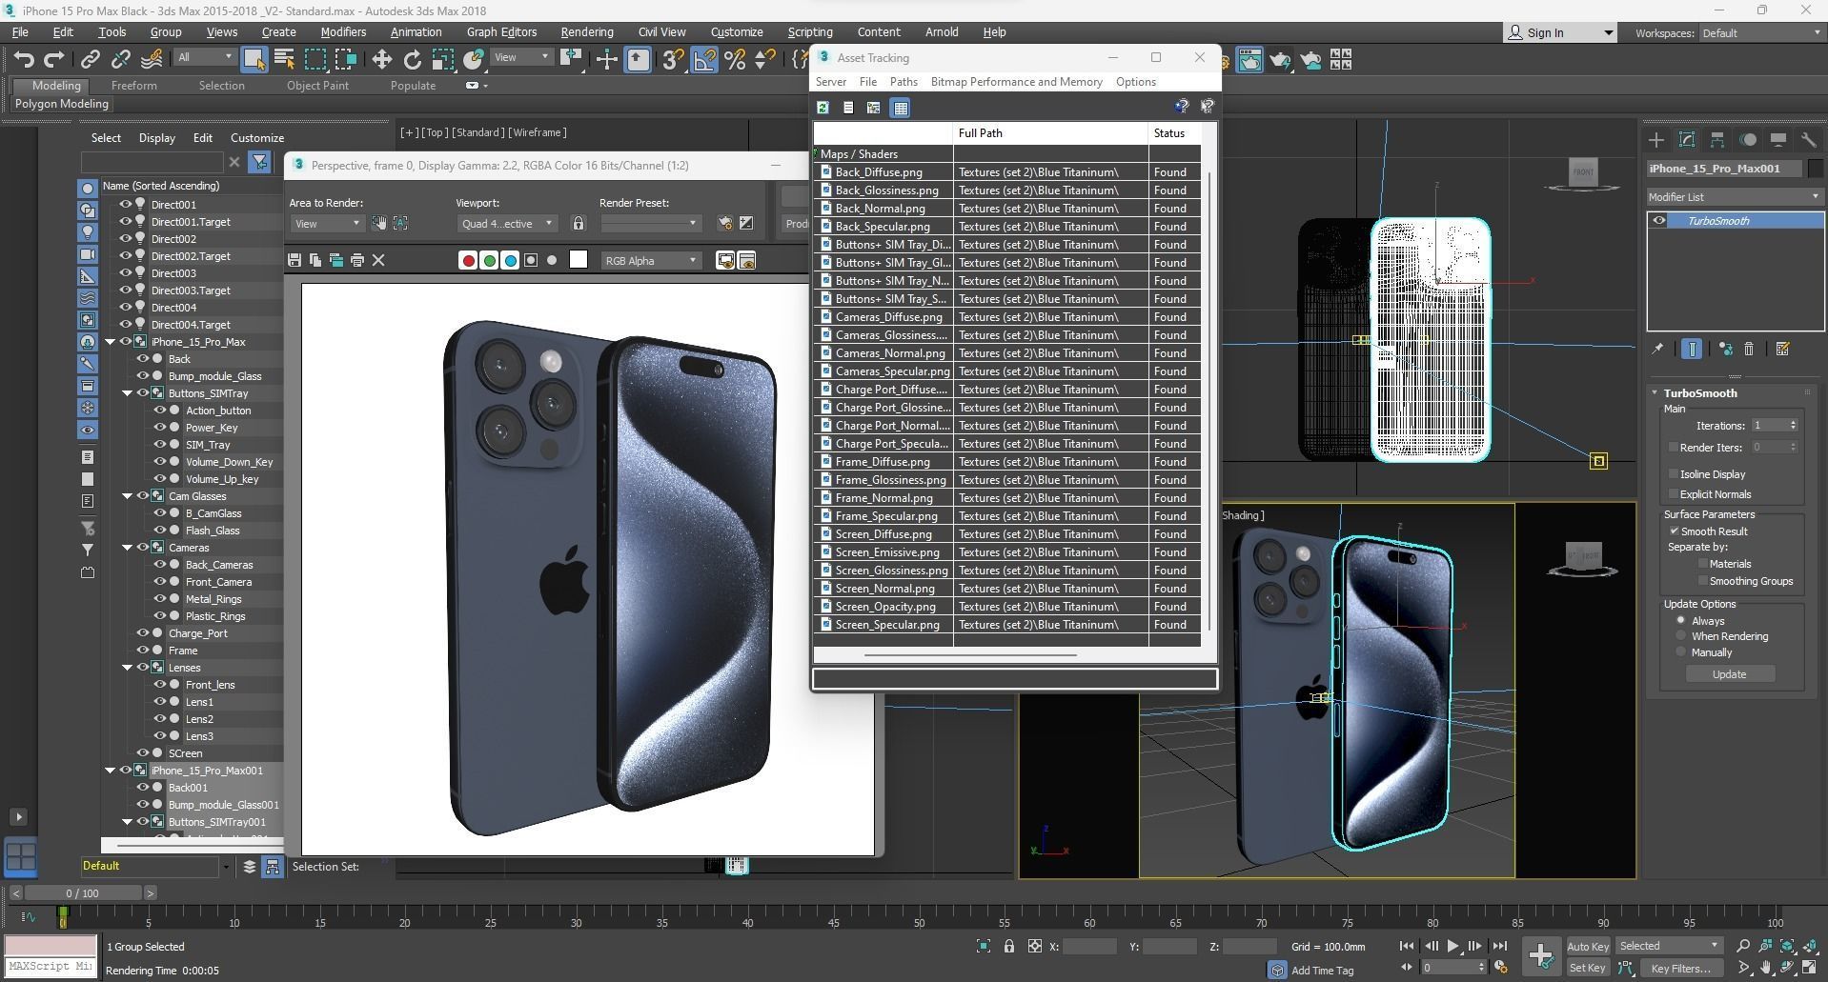
Task: Open Viewport Quad 4 dropdown
Action: pos(507,224)
